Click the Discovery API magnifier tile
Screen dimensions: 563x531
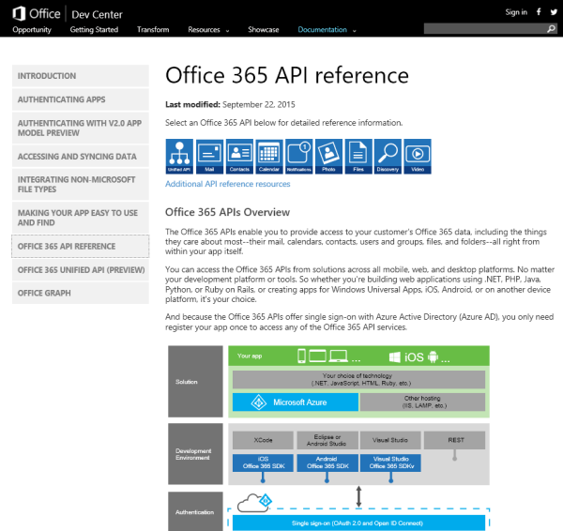388,156
